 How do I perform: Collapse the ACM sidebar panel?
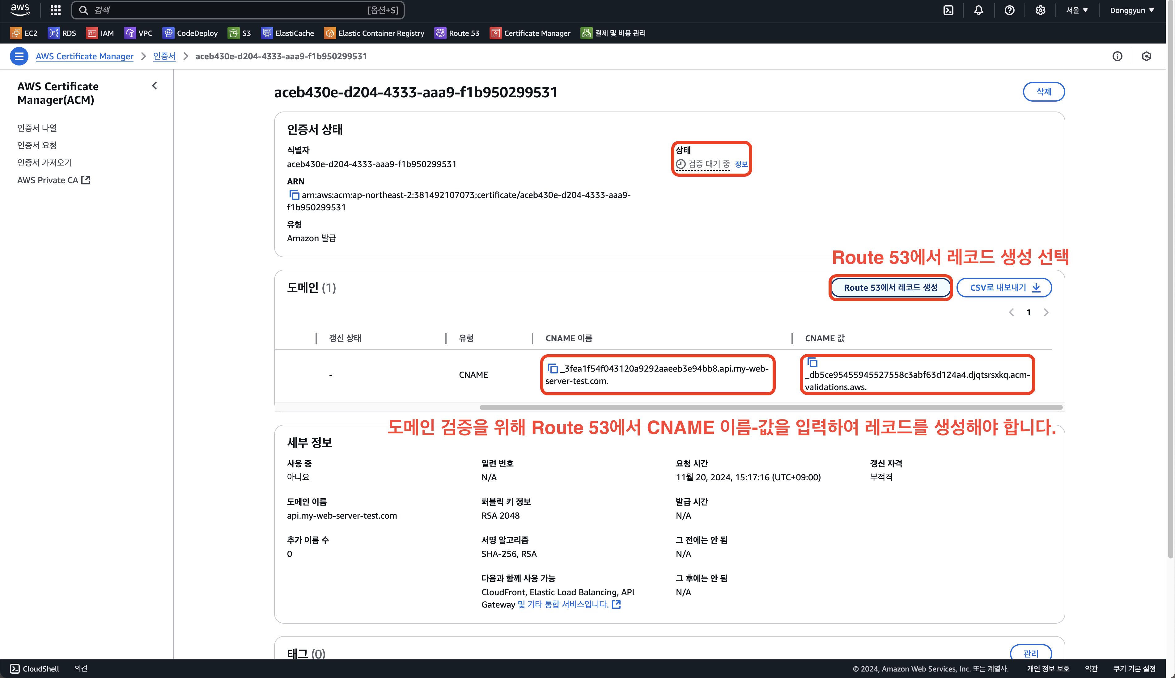[x=155, y=86]
